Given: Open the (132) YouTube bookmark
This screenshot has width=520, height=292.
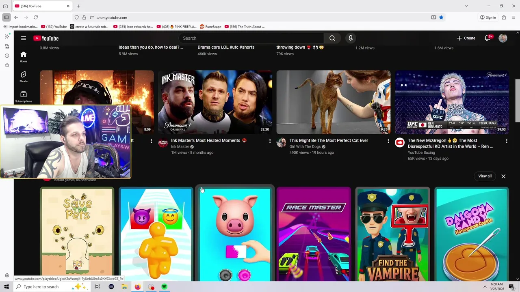Looking at the screenshot, I should (54, 27).
